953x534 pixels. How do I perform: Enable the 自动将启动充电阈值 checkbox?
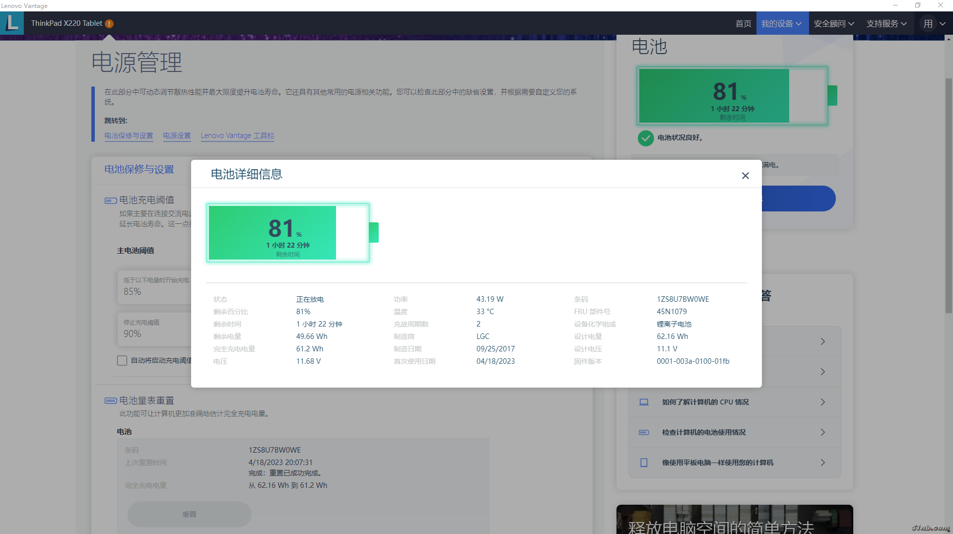(x=122, y=361)
